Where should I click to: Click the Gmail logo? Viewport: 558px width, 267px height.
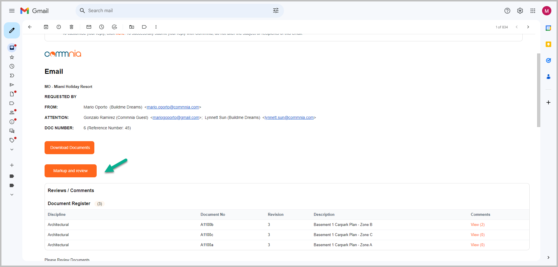[x=34, y=11]
